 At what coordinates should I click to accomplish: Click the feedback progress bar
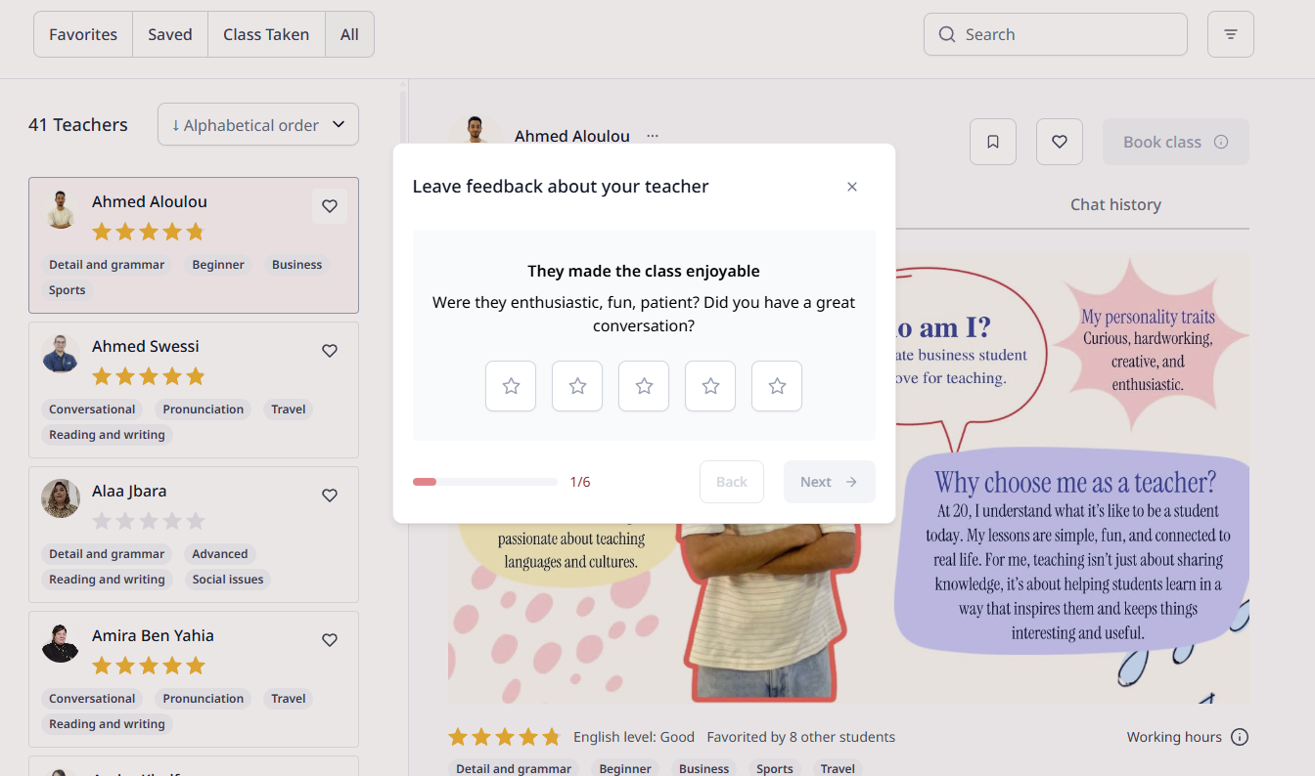485,482
